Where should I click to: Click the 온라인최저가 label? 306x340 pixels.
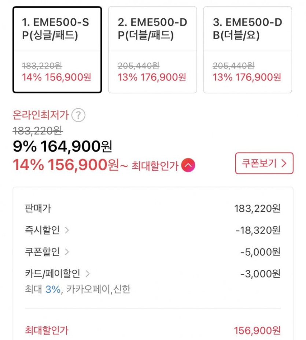point(41,116)
